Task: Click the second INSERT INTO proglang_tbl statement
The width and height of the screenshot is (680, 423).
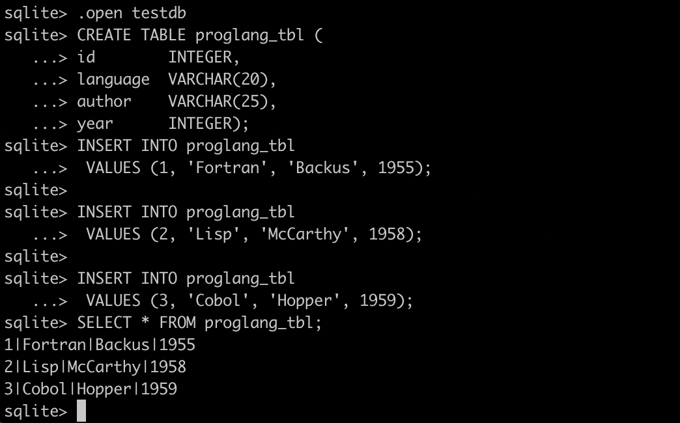Action: tap(186, 212)
